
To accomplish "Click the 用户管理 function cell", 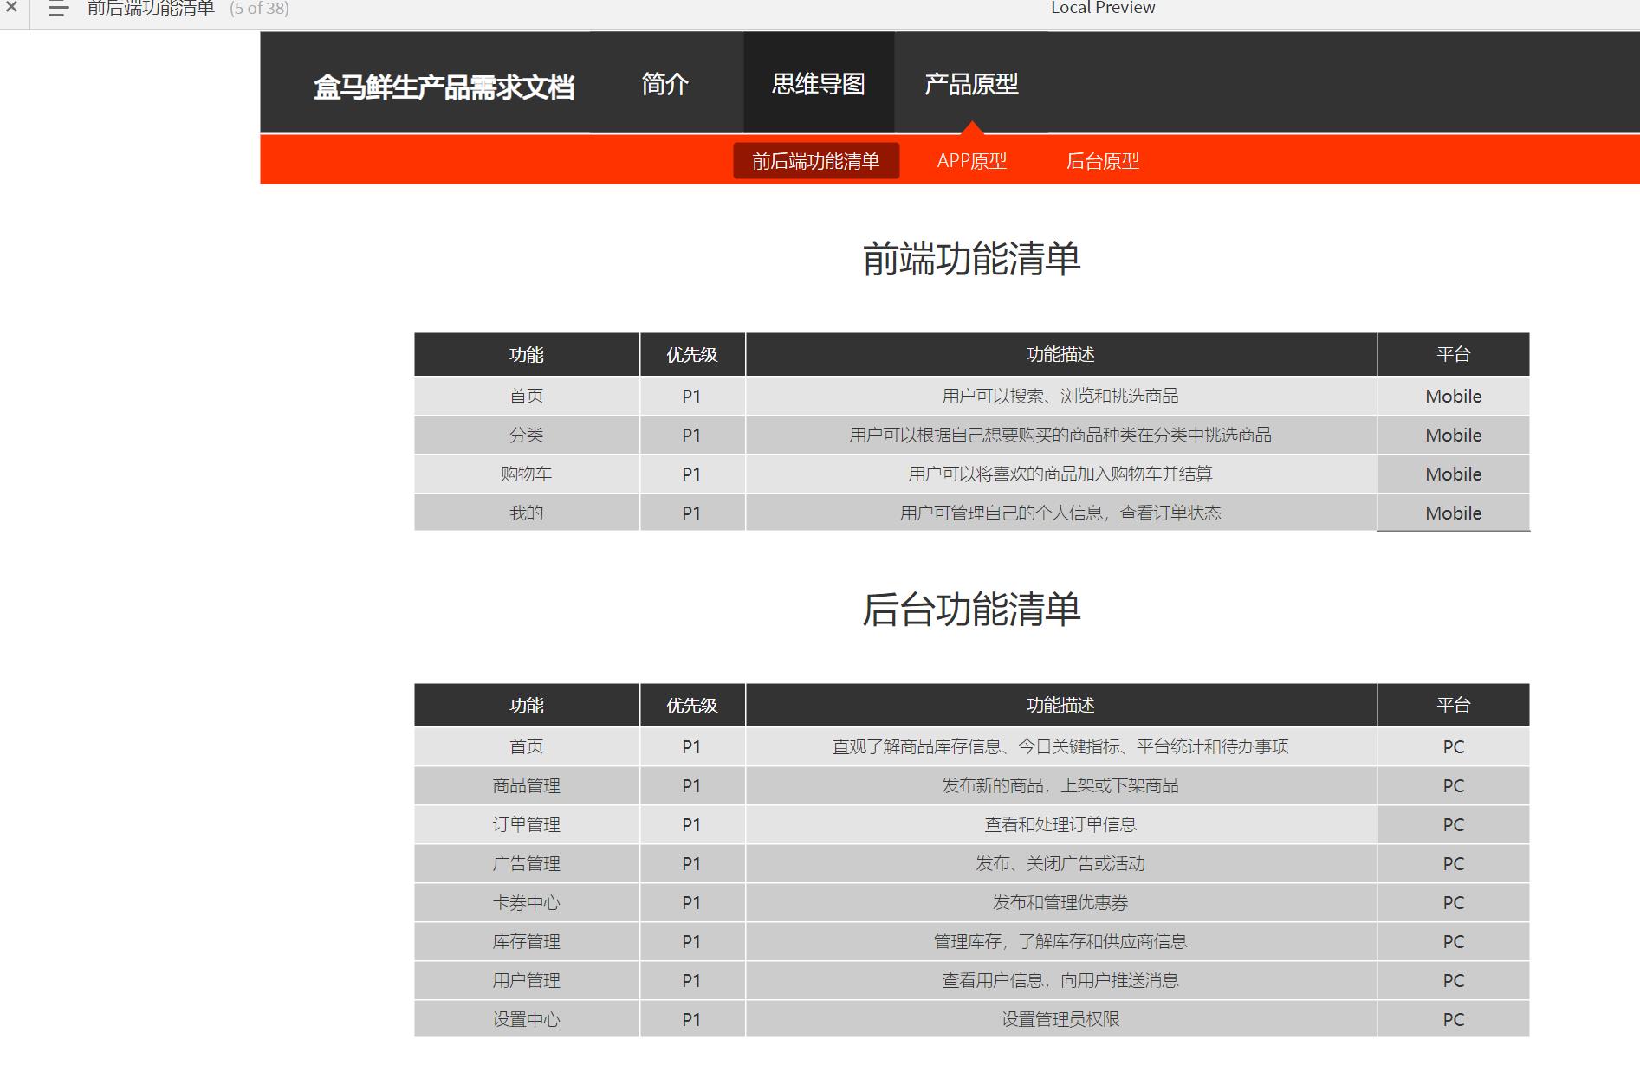I will (x=527, y=981).
